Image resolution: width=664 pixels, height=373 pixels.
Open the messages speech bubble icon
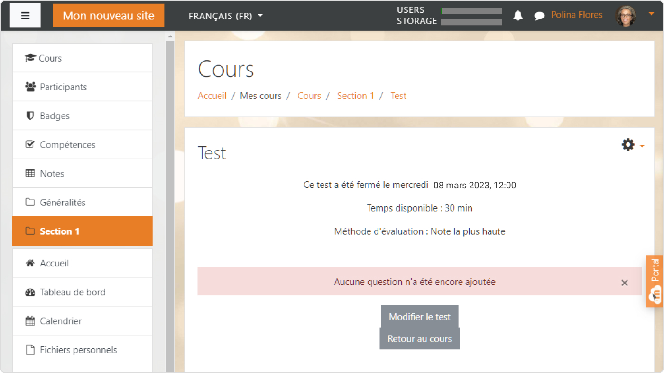pyautogui.click(x=539, y=16)
